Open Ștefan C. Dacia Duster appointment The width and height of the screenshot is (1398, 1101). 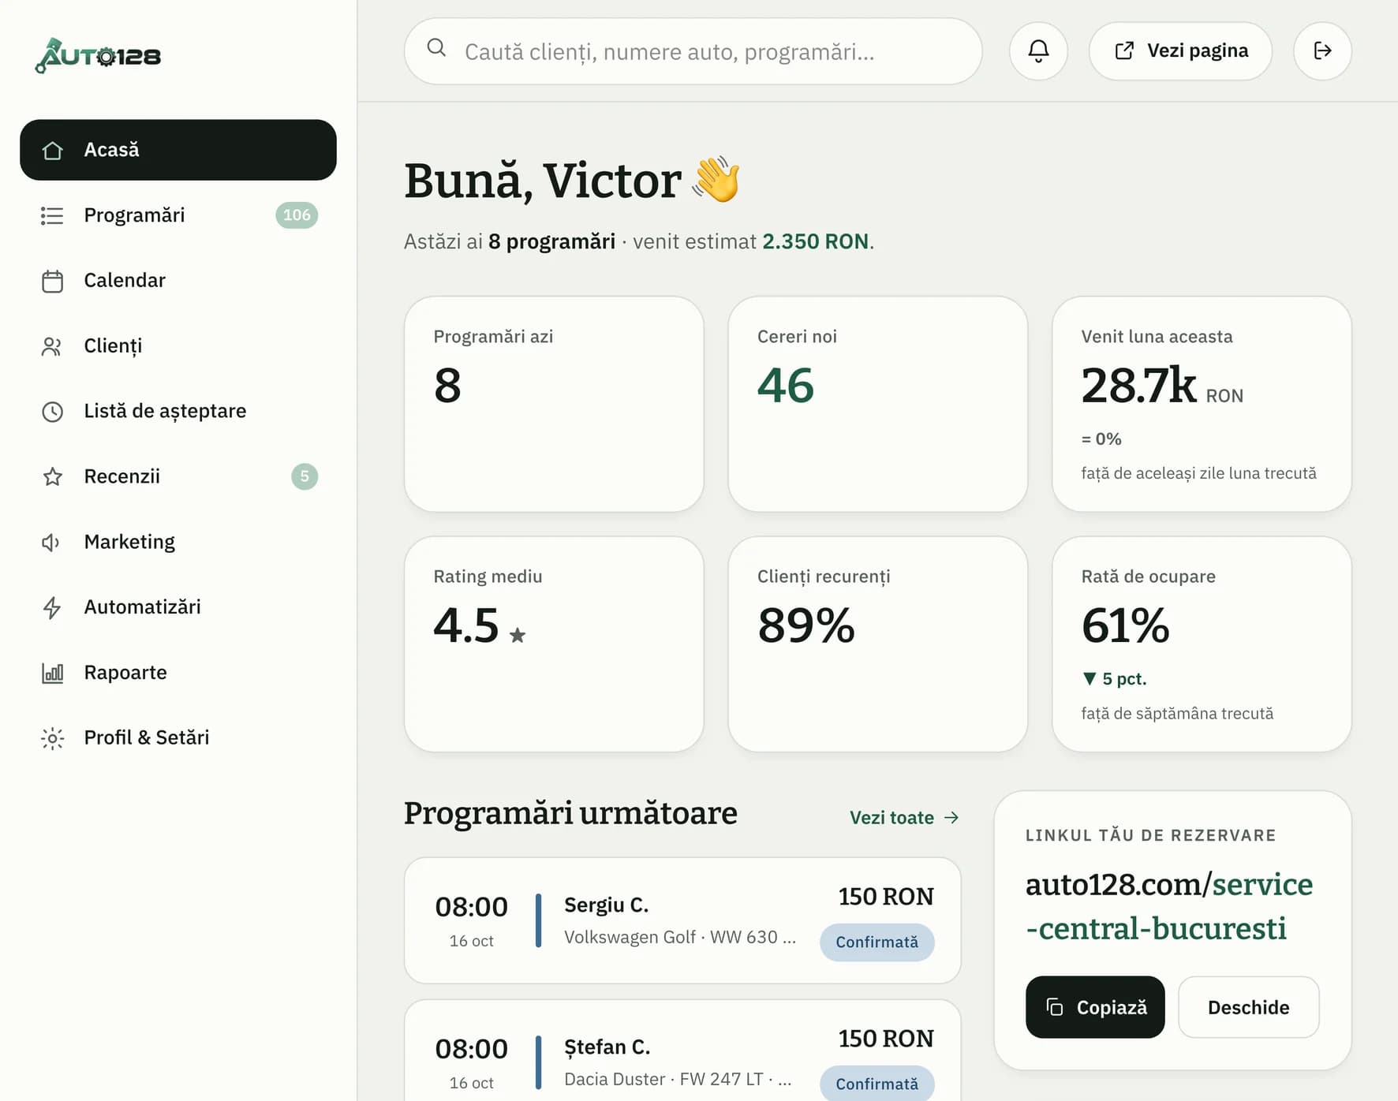[x=682, y=1051]
